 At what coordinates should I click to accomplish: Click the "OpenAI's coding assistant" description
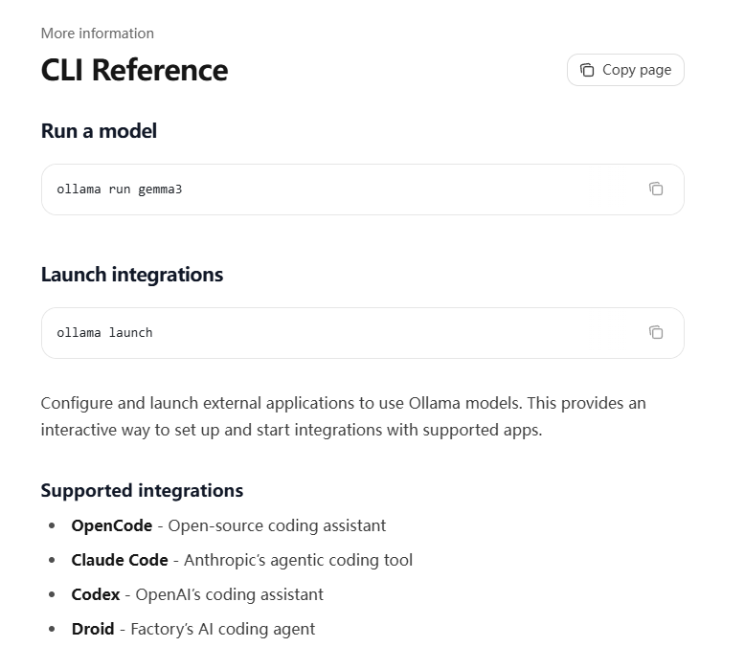click(x=229, y=594)
